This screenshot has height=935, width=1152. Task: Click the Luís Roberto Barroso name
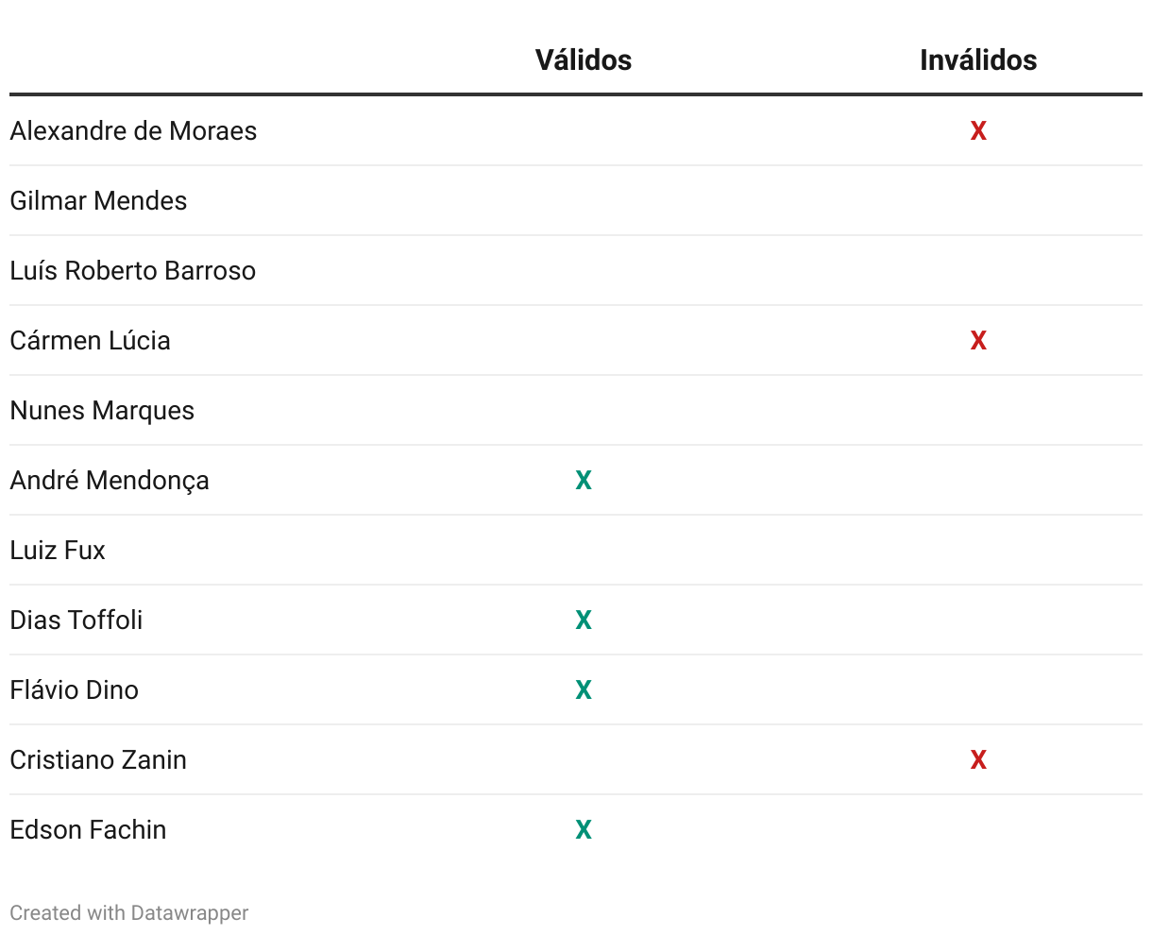(x=133, y=271)
